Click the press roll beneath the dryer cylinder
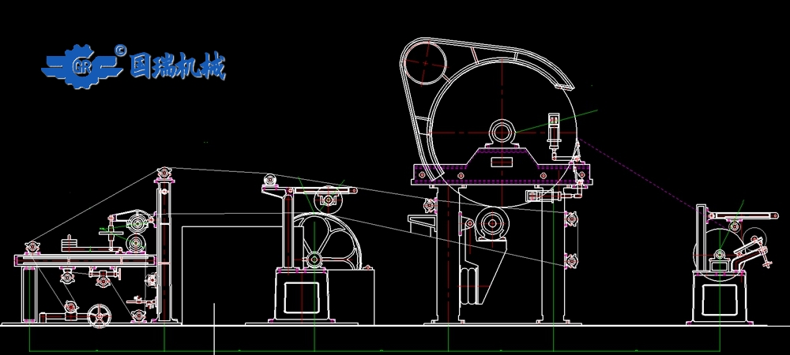Image resolution: width=790 pixels, height=355 pixels. [493, 225]
